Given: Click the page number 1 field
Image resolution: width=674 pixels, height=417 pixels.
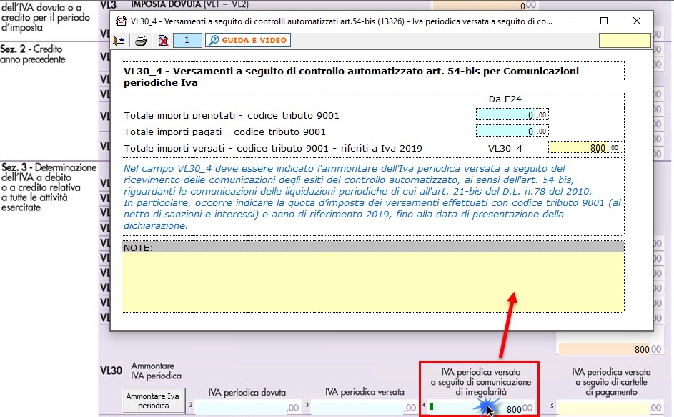Looking at the screenshot, I should click(187, 41).
